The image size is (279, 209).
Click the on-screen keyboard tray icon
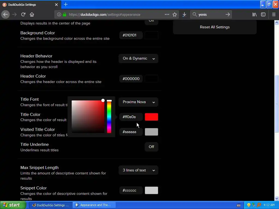coord(239,205)
